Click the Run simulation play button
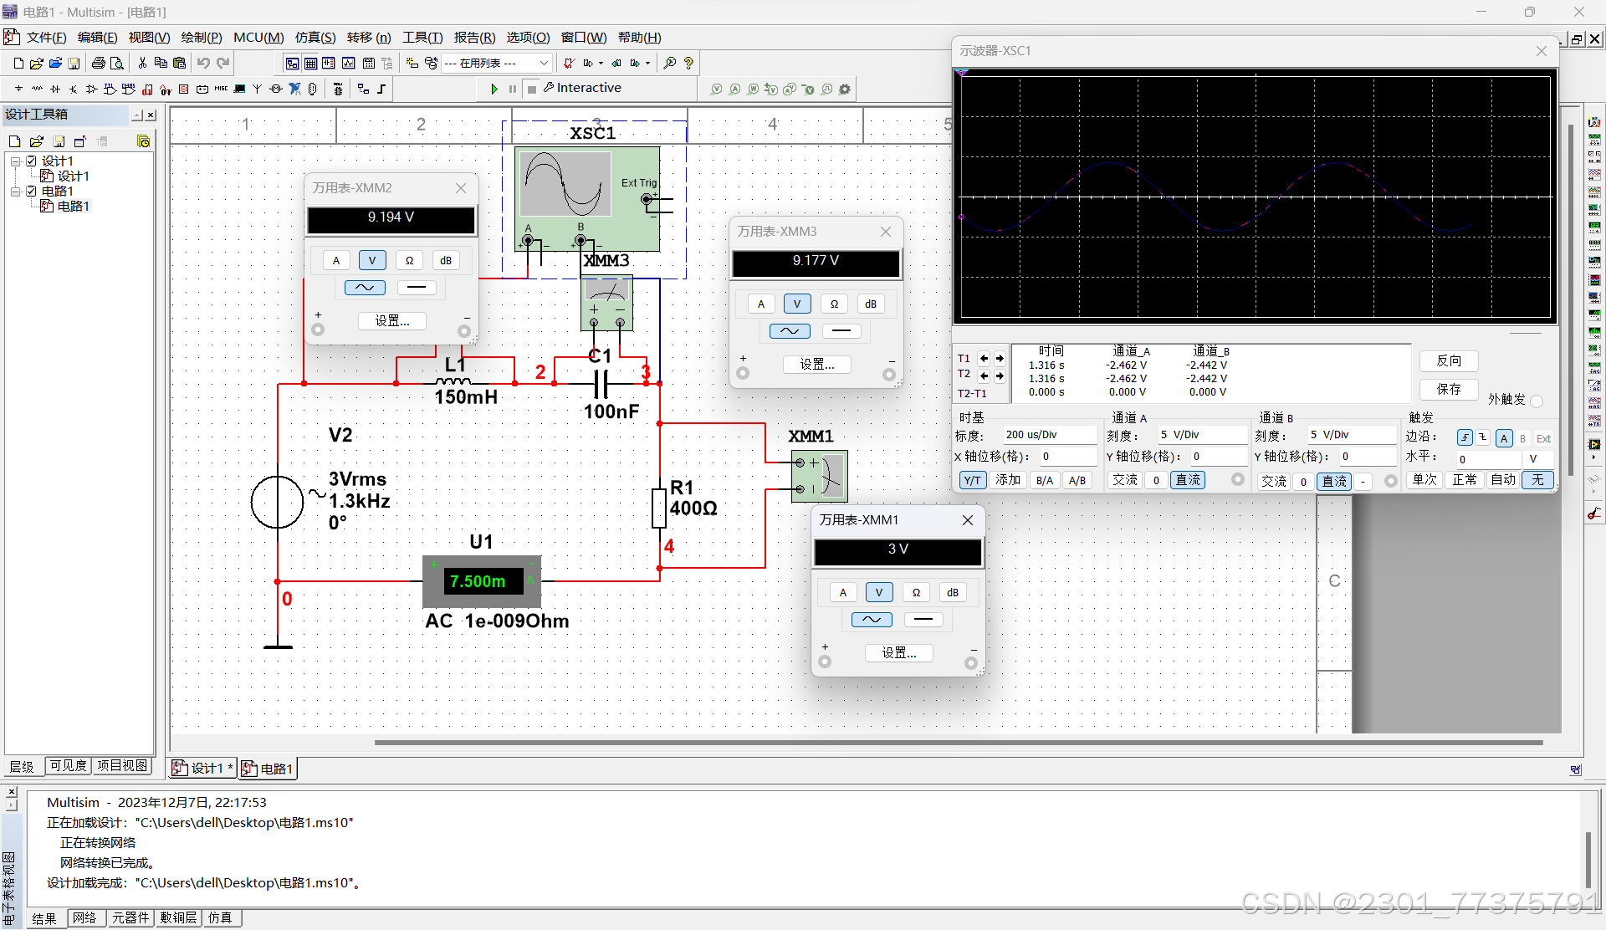This screenshot has width=1606, height=930. (x=494, y=89)
